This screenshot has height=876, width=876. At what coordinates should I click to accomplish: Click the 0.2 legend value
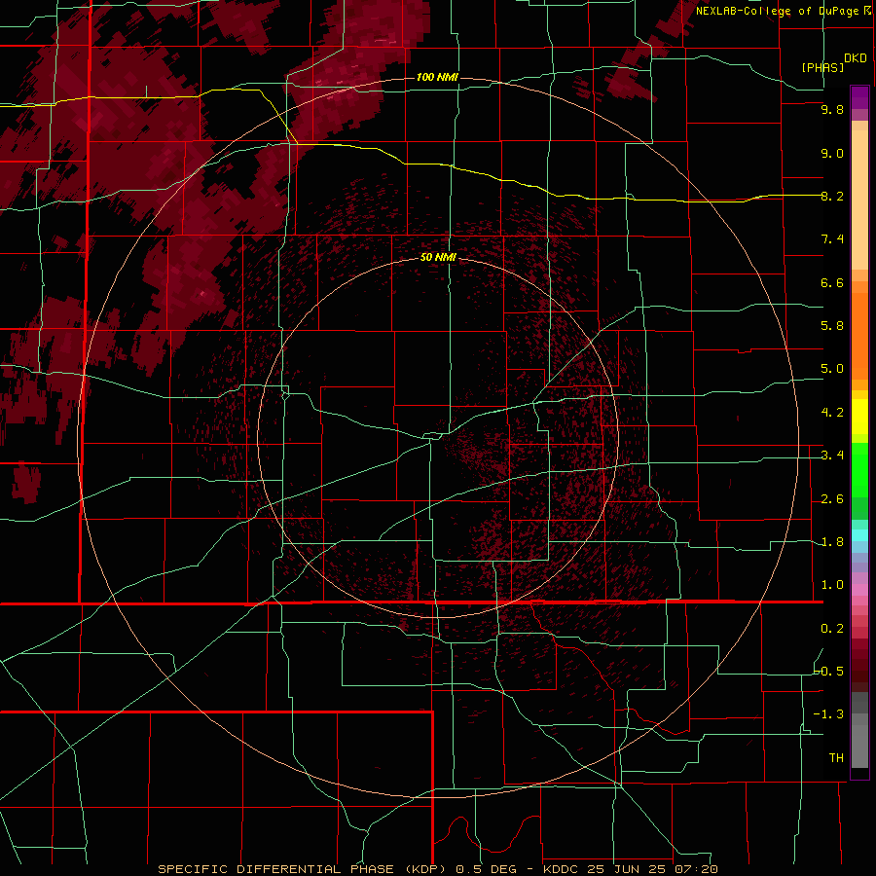click(x=832, y=629)
